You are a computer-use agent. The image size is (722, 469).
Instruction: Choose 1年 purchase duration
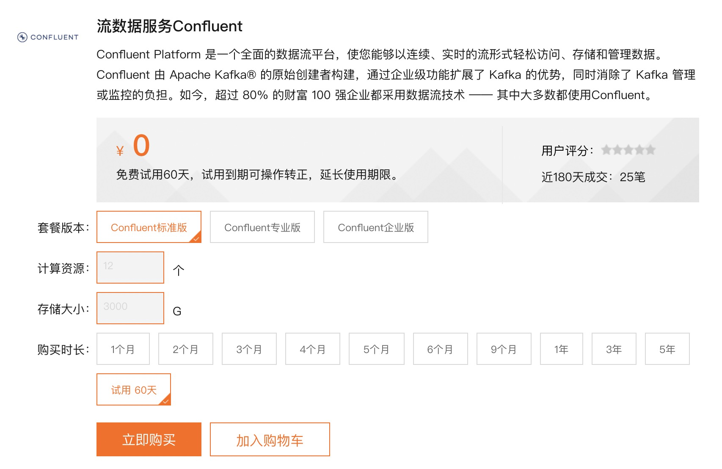562,349
